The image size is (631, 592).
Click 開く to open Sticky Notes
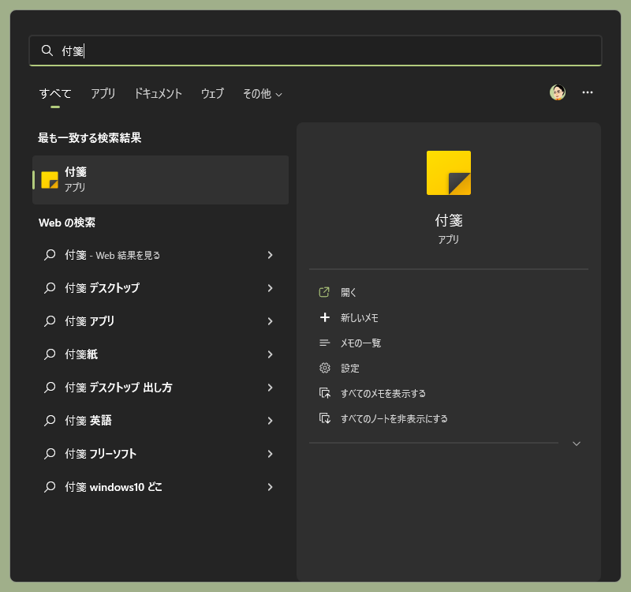(349, 292)
